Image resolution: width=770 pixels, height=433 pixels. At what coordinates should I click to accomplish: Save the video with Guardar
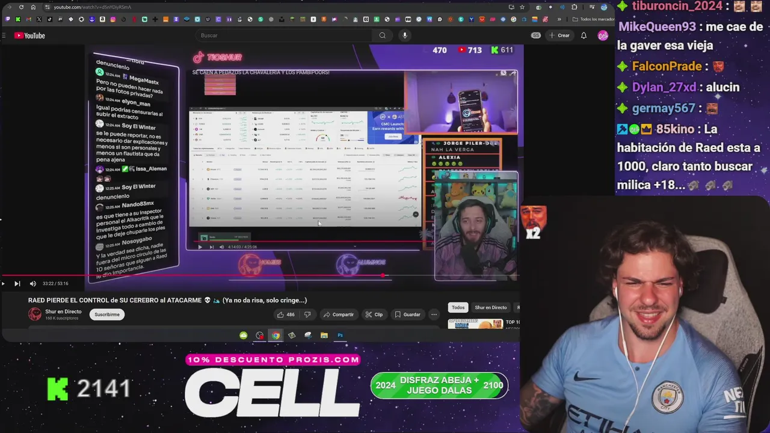pyautogui.click(x=407, y=315)
